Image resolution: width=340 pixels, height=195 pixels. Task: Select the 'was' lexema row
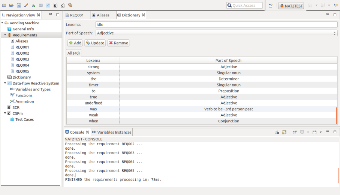tap(202, 109)
